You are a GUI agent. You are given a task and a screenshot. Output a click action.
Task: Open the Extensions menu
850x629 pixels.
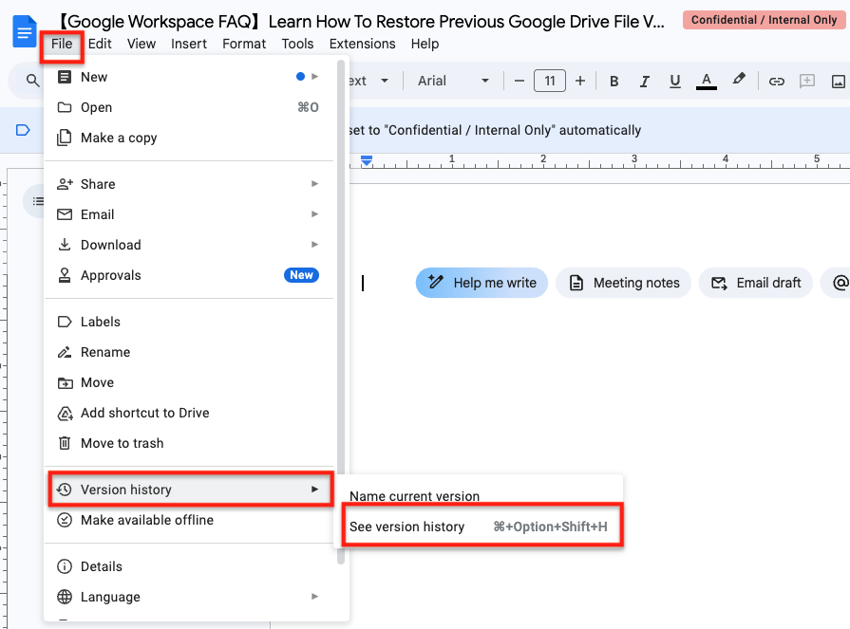point(362,44)
